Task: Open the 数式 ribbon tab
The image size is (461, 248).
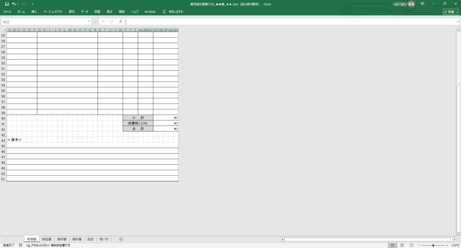Action: (x=72, y=12)
